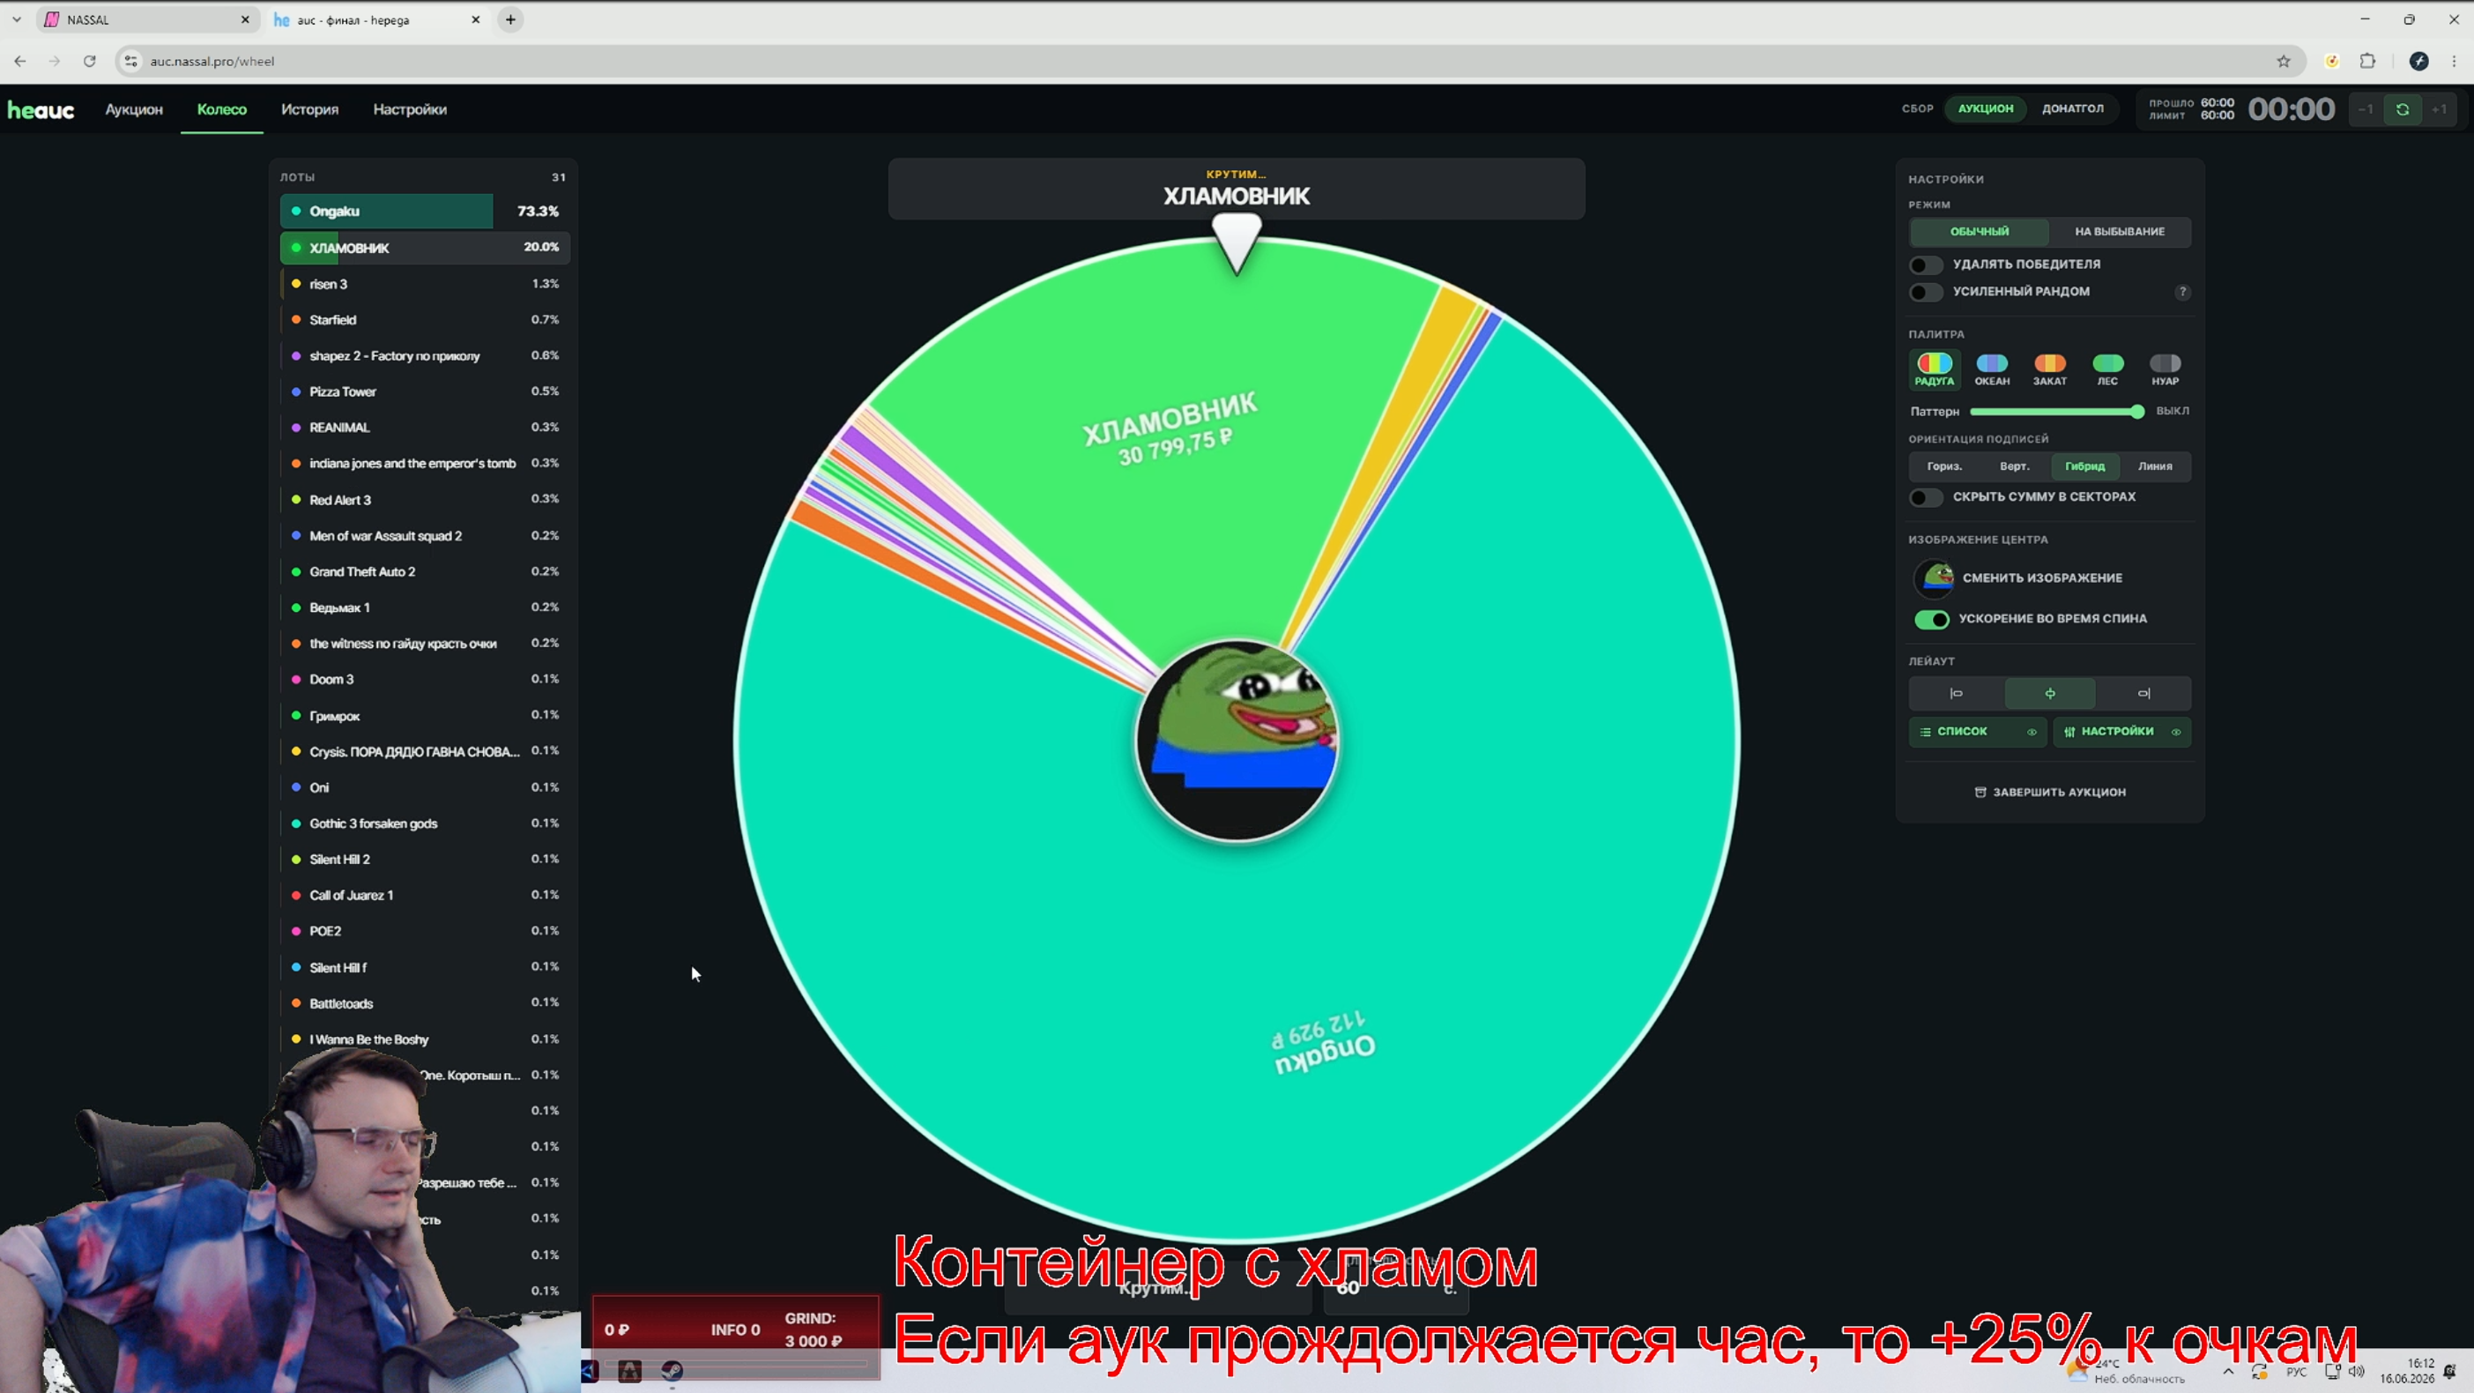The image size is (2474, 1393).
Task: Toggle the Список panel visibility eye
Action: pyautogui.click(x=2032, y=732)
